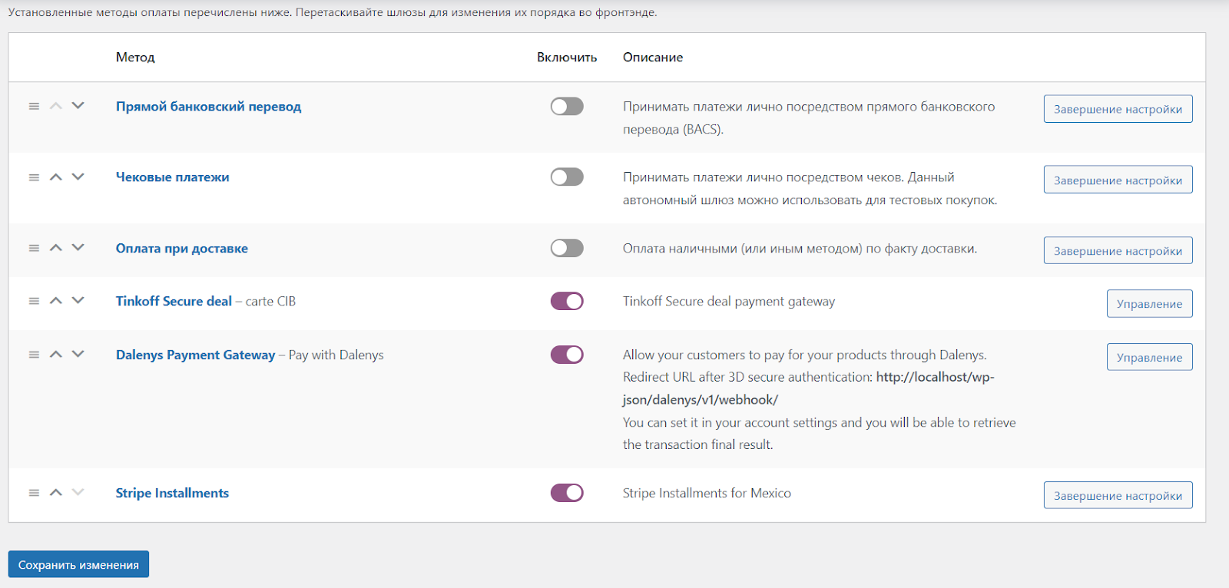
Task: Click Управление for Dalenys Payment Gateway
Action: [x=1149, y=357]
